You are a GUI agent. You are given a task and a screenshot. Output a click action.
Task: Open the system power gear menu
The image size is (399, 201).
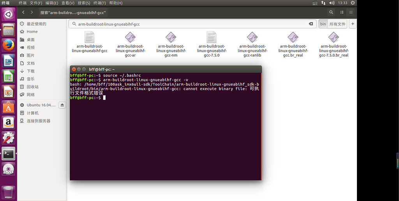(353, 3)
